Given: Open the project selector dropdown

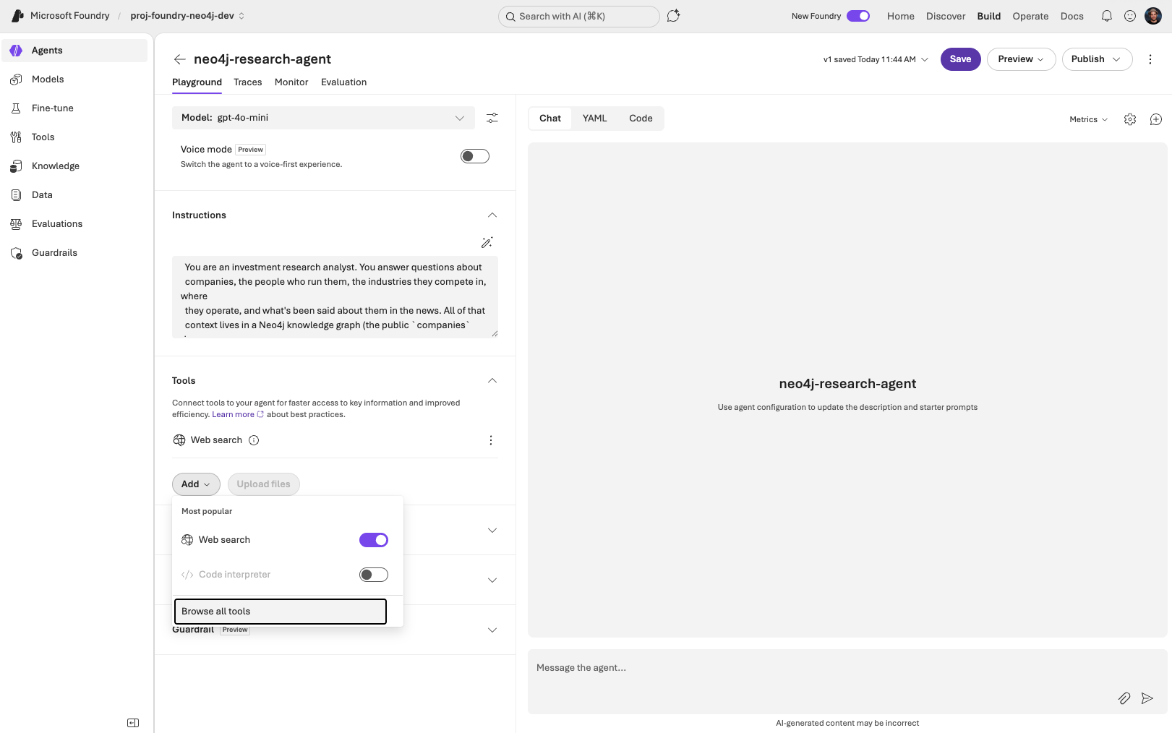Looking at the screenshot, I should 187,16.
